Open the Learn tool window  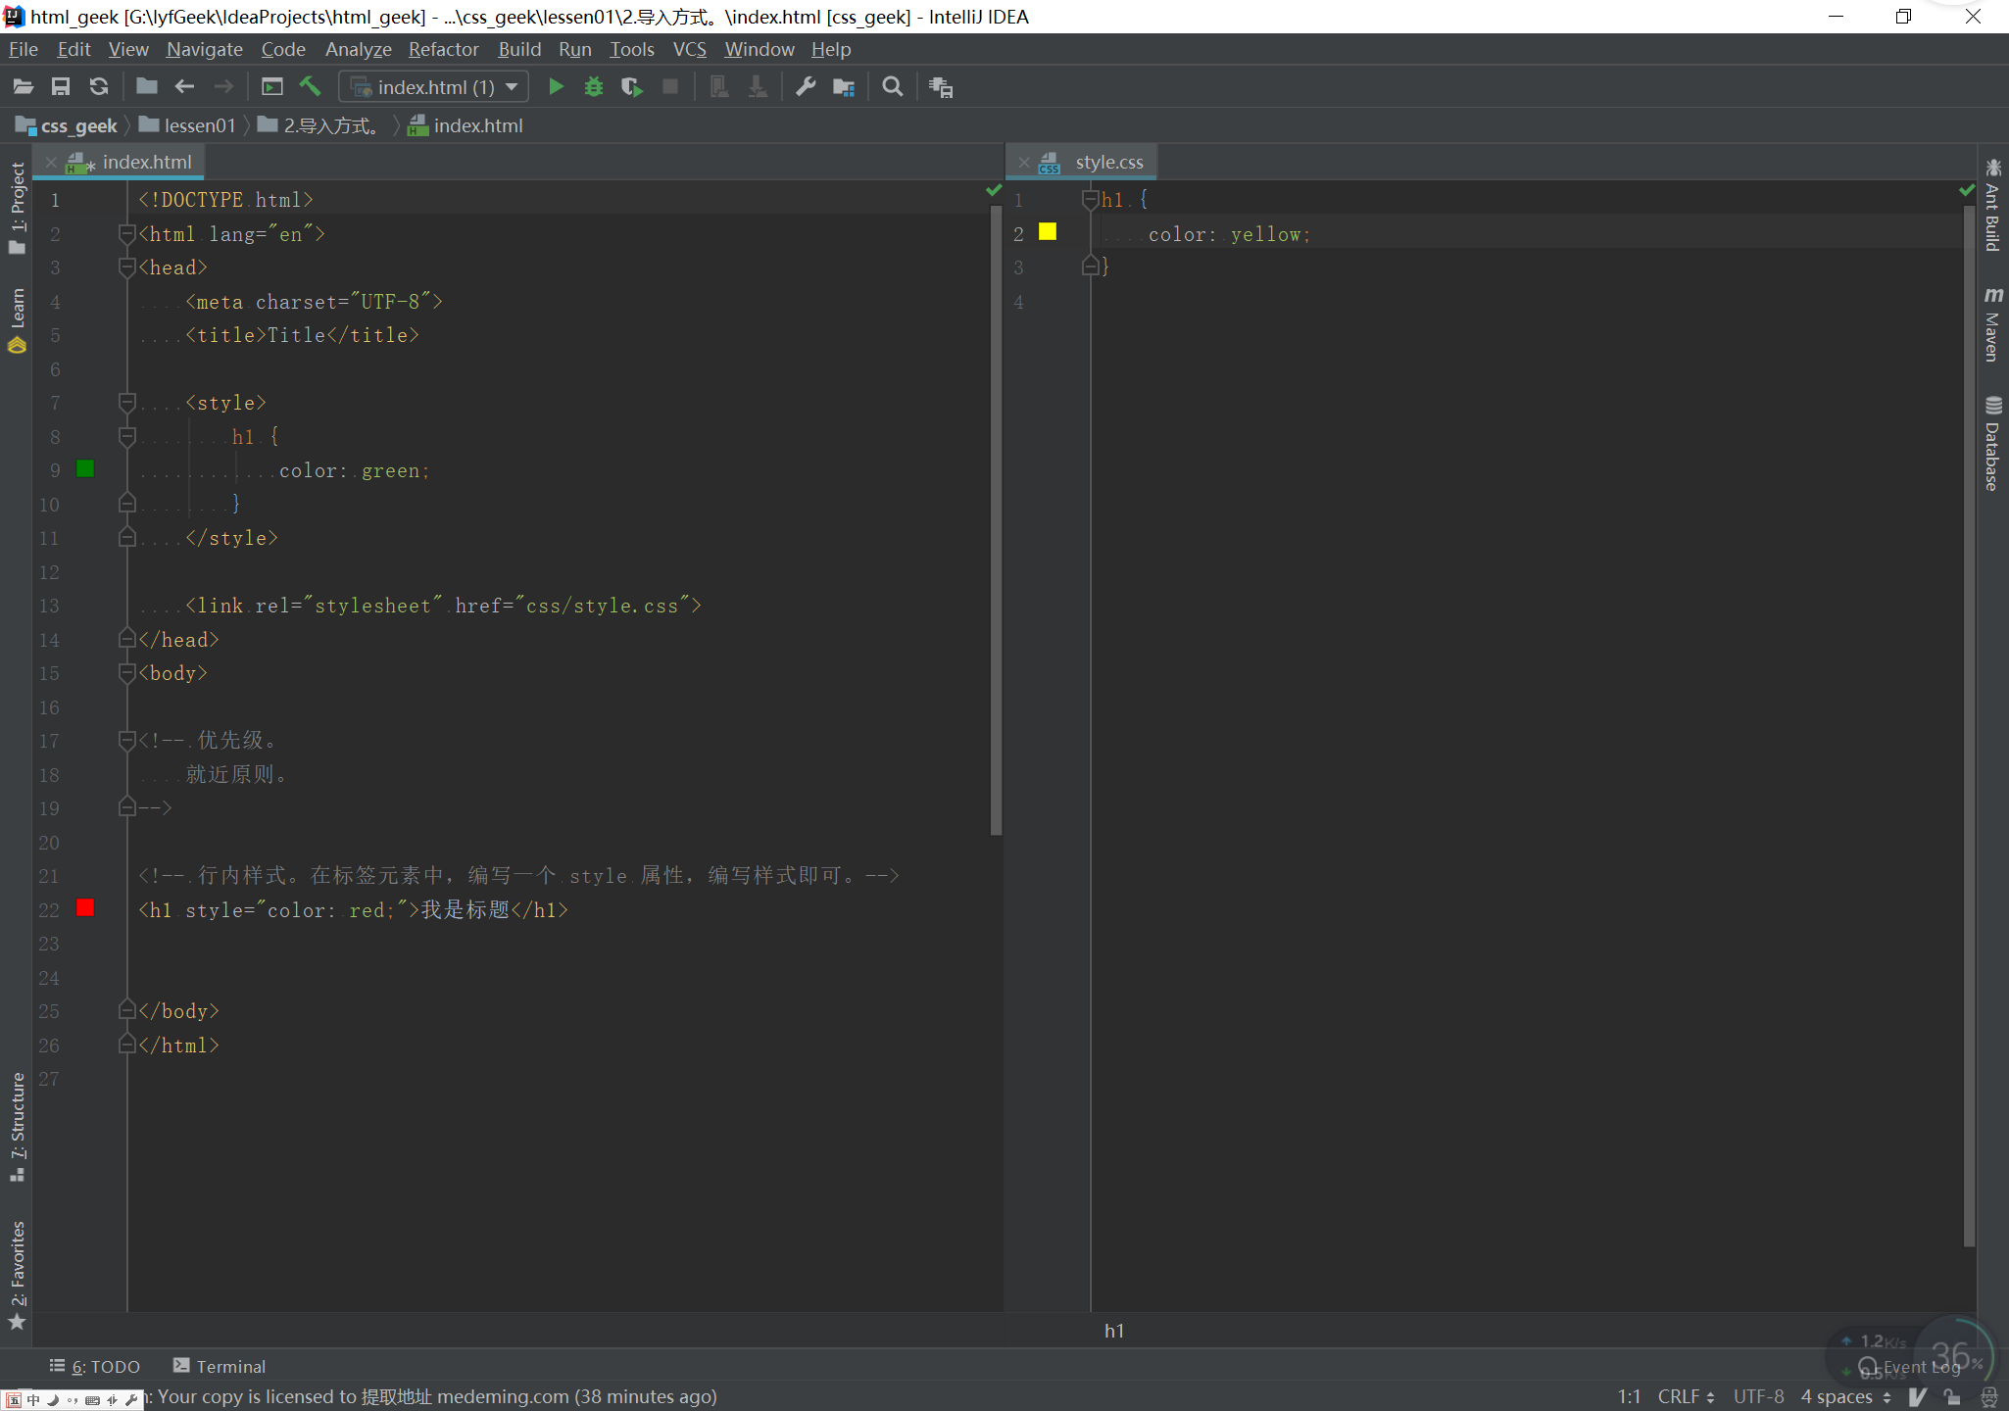(17, 319)
